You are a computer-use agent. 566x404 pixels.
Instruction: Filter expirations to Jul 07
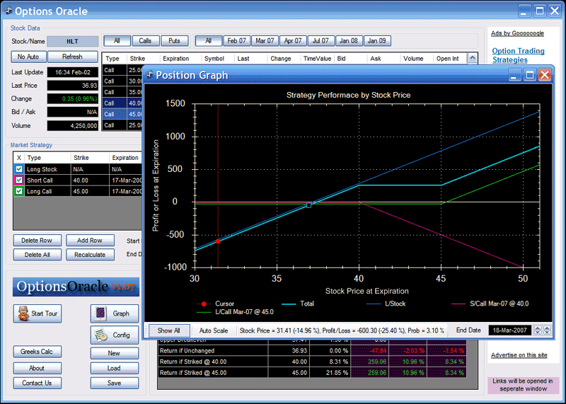point(320,41)
